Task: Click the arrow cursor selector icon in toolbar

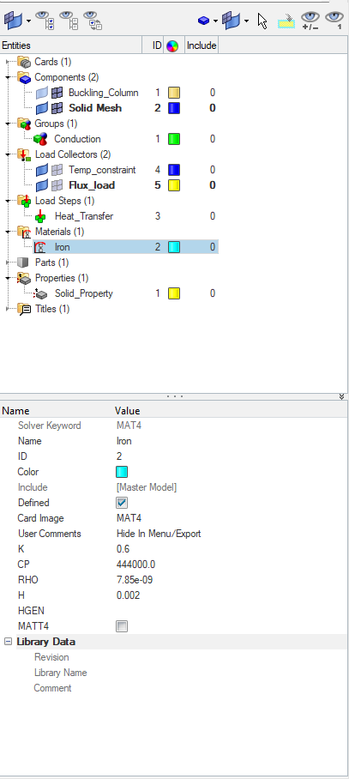Action: tap(262, 21)
